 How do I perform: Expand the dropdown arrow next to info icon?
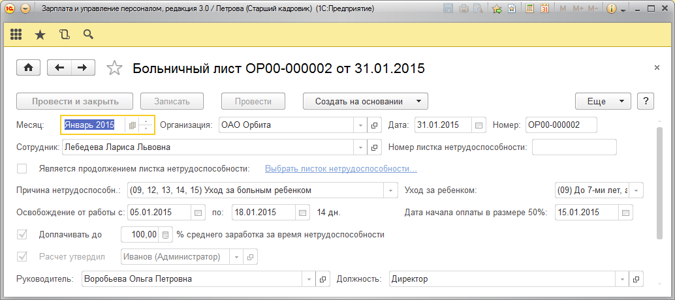pos(623,10)
